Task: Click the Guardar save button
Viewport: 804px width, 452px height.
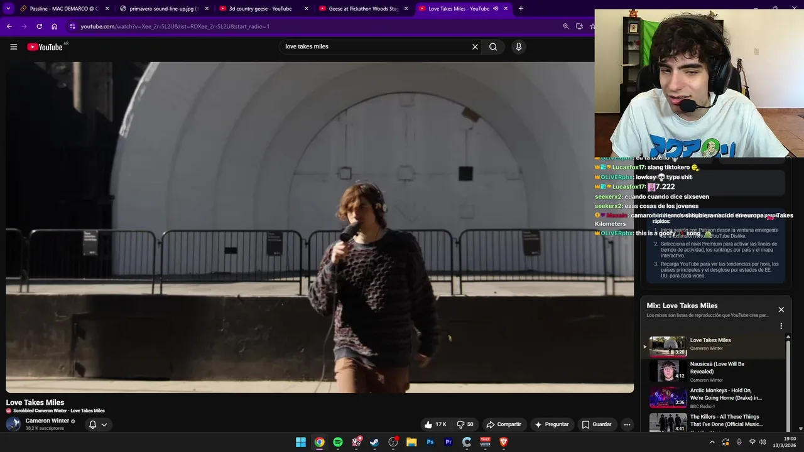Action: pos(597,424)
